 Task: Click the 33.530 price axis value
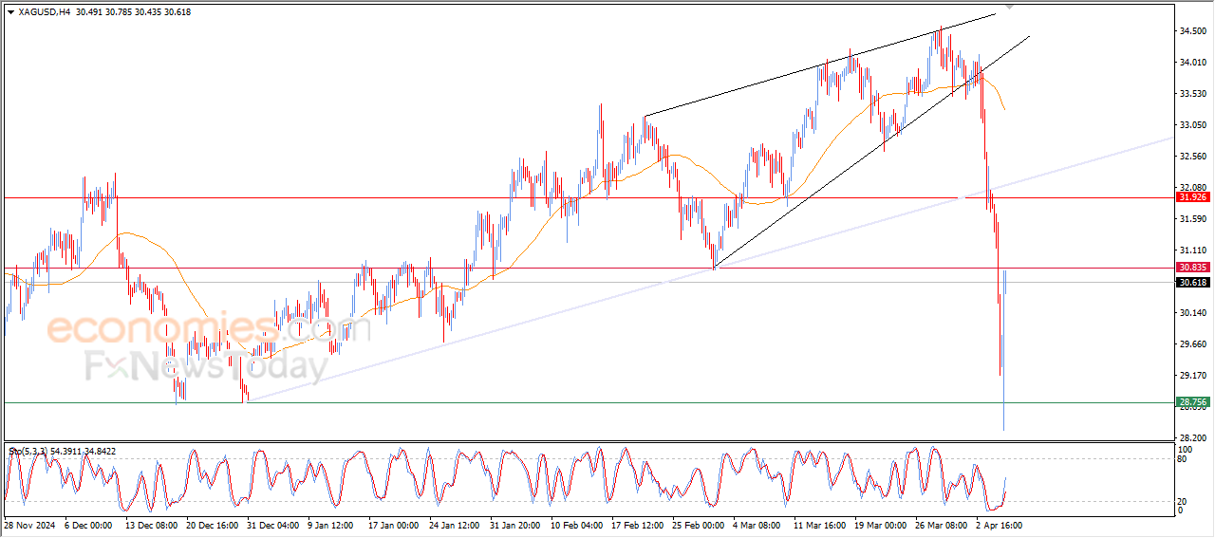(x=1193, y=94)
